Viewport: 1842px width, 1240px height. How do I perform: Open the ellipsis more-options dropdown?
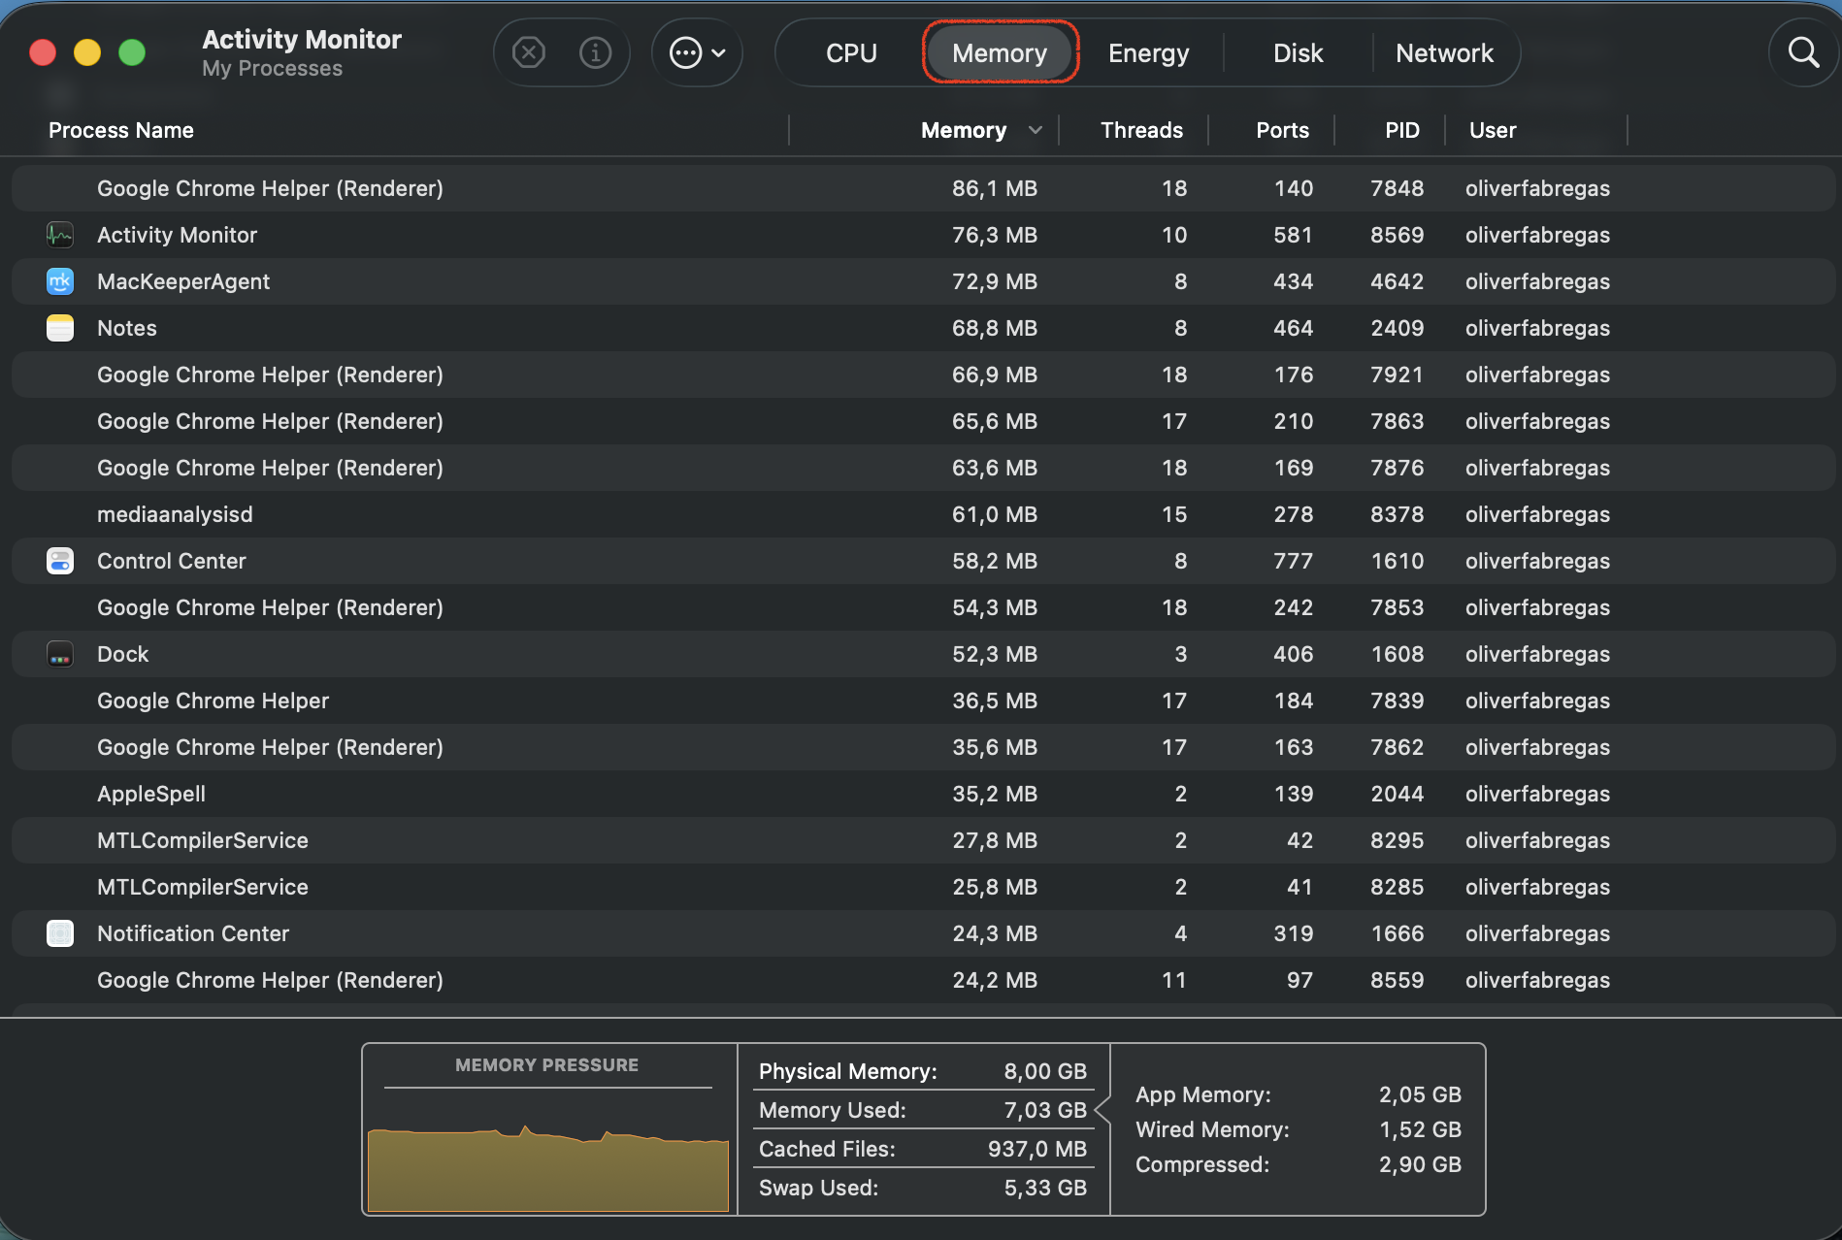697,52
